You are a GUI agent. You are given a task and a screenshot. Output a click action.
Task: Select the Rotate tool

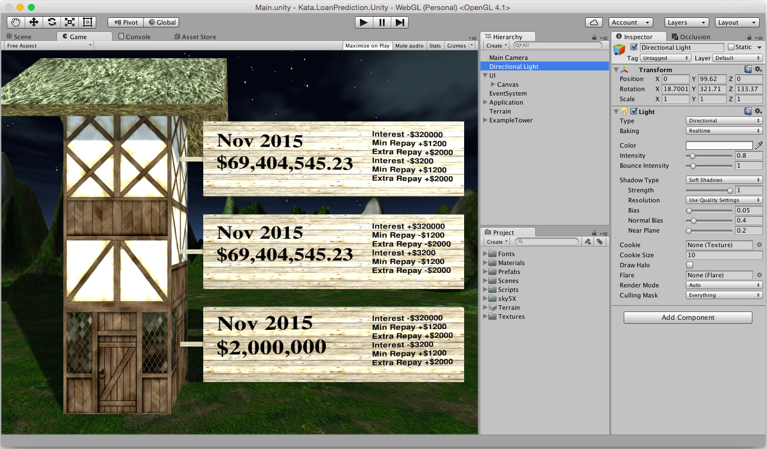52,22
